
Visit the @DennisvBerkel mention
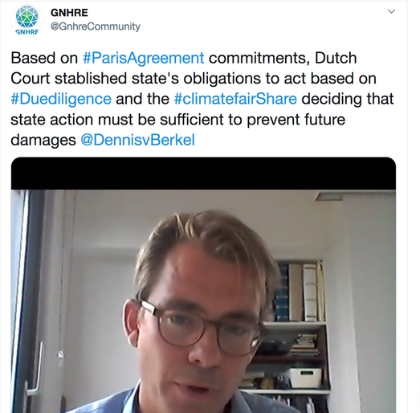(137, 140)
